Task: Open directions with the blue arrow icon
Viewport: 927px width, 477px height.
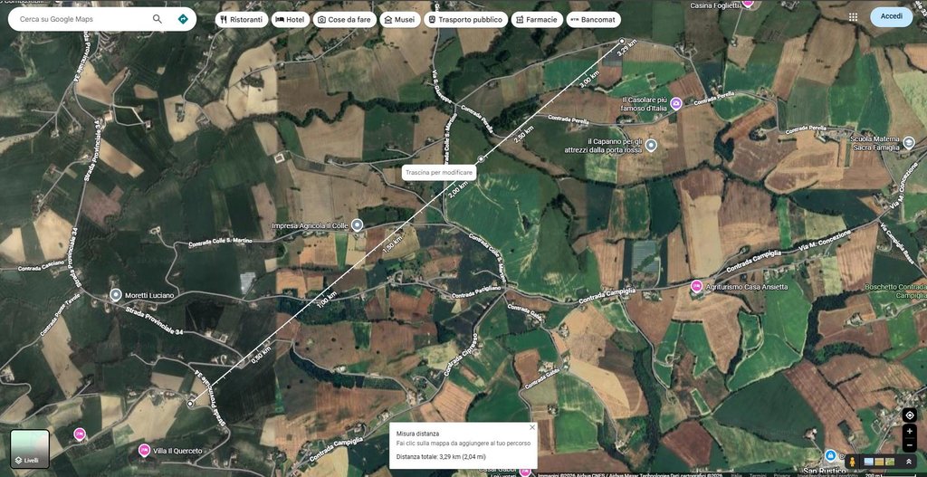Action: pos(183,19)
